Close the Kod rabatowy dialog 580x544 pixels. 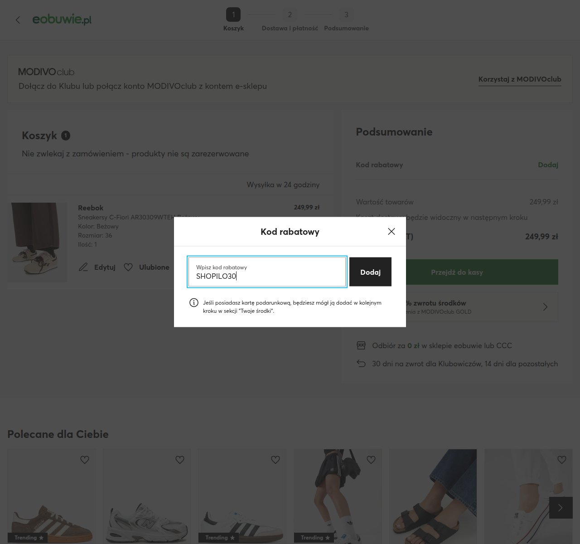point(391,232)
